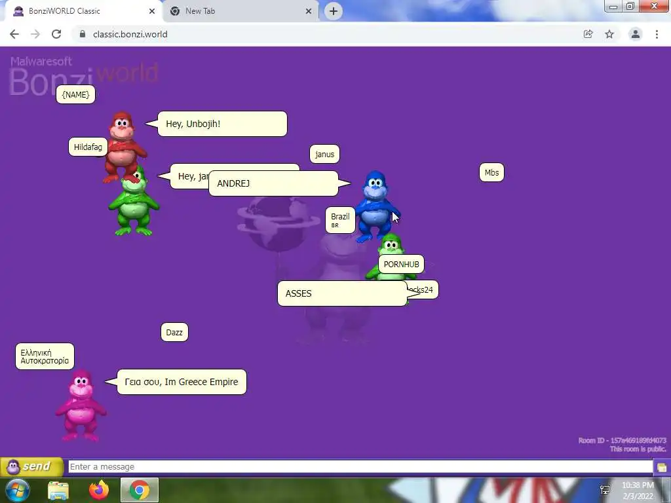Minimize the Chrome window
This screenshot has height=503, width=671.
pyautogui.click(x=613, y=7)
